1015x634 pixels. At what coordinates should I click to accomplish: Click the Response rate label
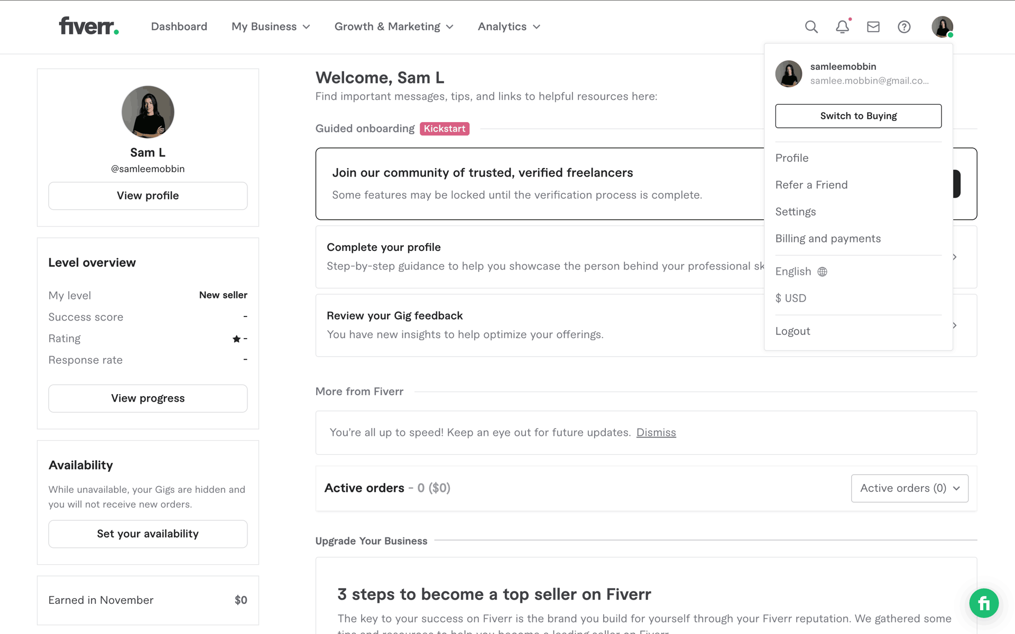click(x=86, y=360)
